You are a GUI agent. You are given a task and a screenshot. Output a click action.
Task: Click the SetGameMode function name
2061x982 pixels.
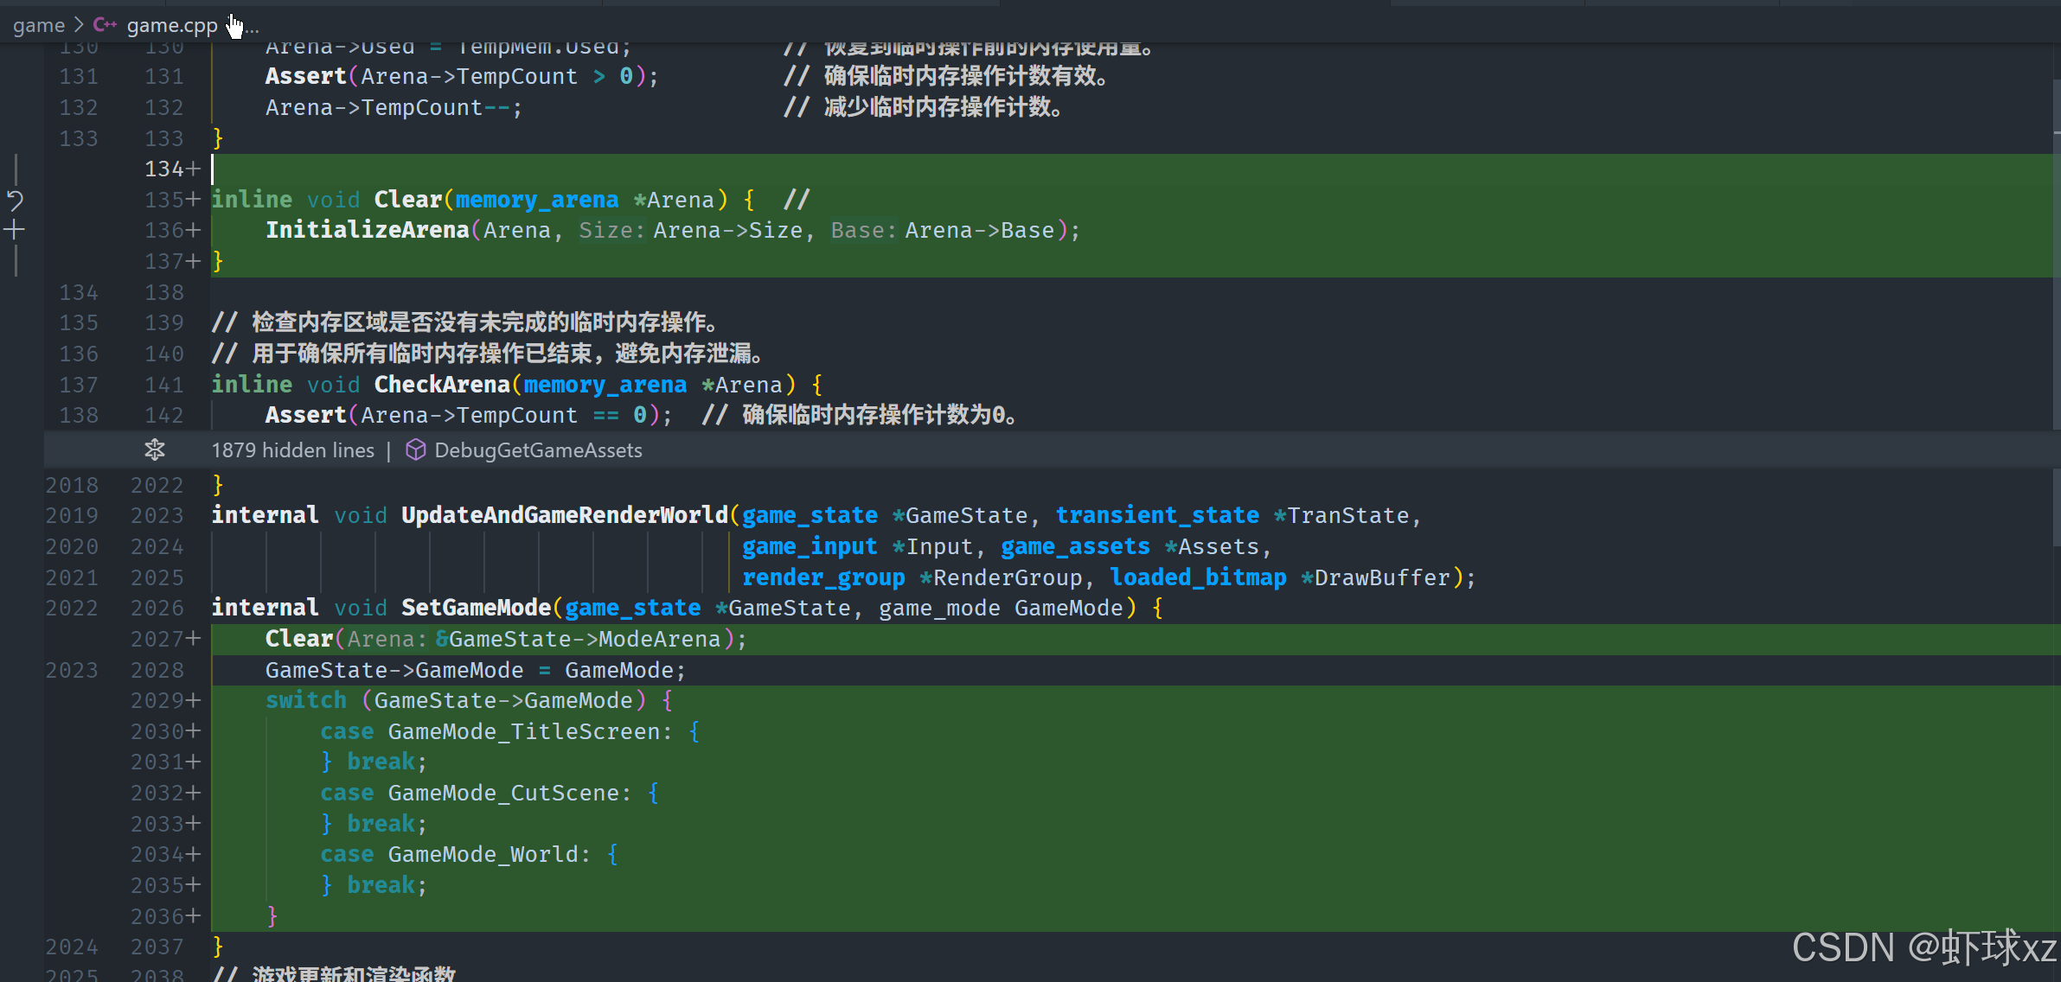pos(476,608)
